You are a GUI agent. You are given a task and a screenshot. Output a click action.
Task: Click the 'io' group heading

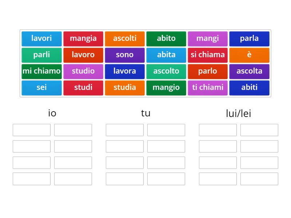[x=52, y=113]
